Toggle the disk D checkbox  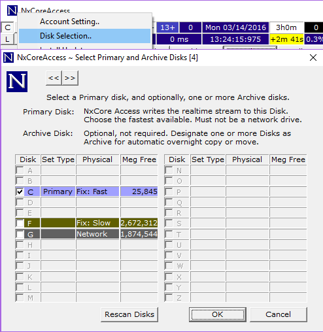point(20,203)
